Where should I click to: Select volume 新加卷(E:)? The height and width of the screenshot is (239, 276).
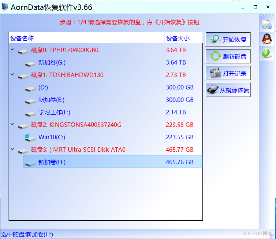pyautogui.click(x=51, y=100)
